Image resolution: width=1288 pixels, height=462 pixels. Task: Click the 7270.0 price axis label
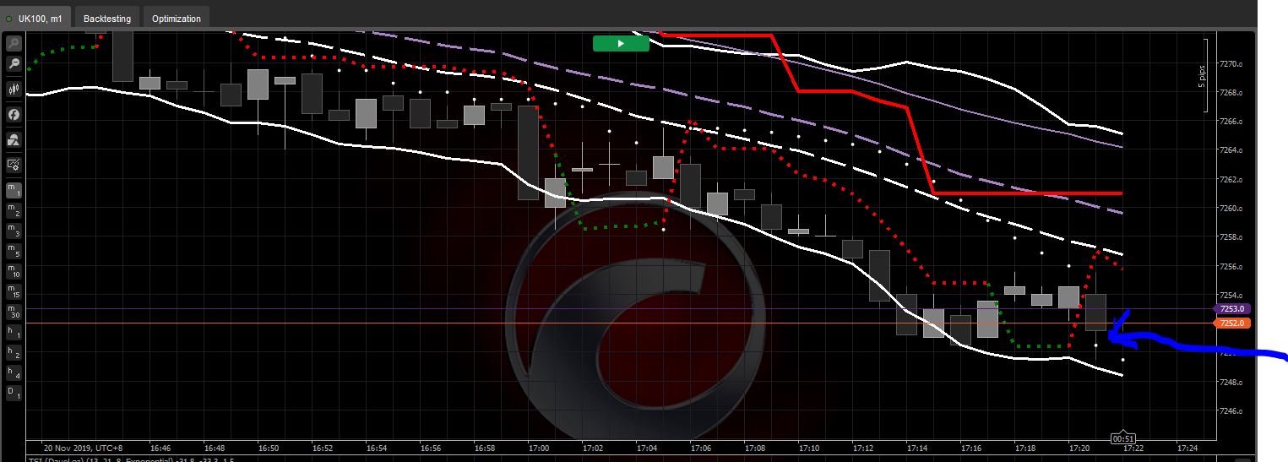click(x=1229, y=64)
